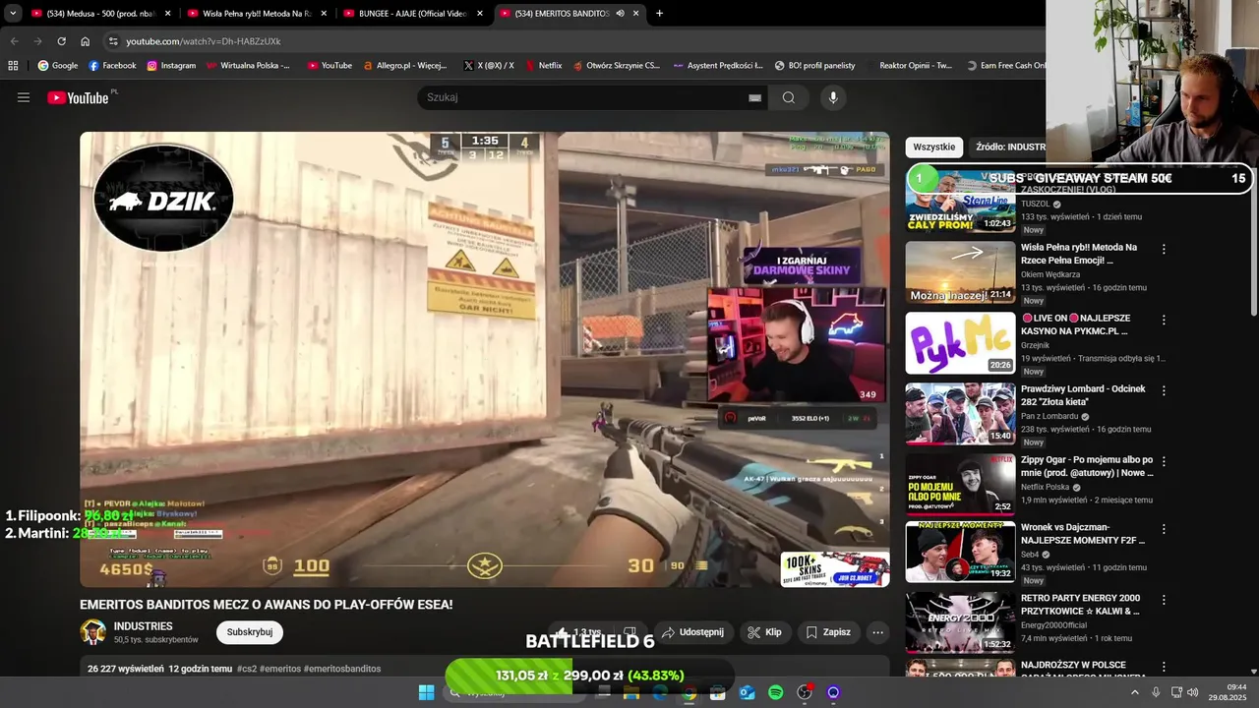Click the on-screen keyboard icon in search bar

tap(754, 97)
